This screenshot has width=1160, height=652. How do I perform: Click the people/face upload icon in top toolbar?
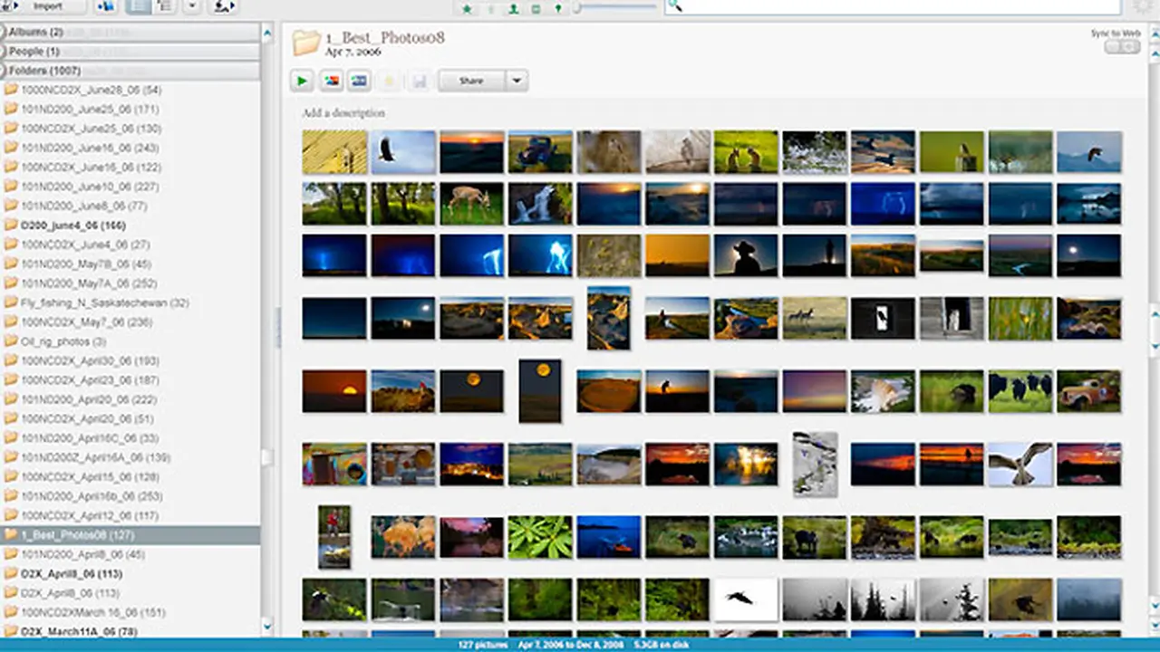(x=222, y=6)
